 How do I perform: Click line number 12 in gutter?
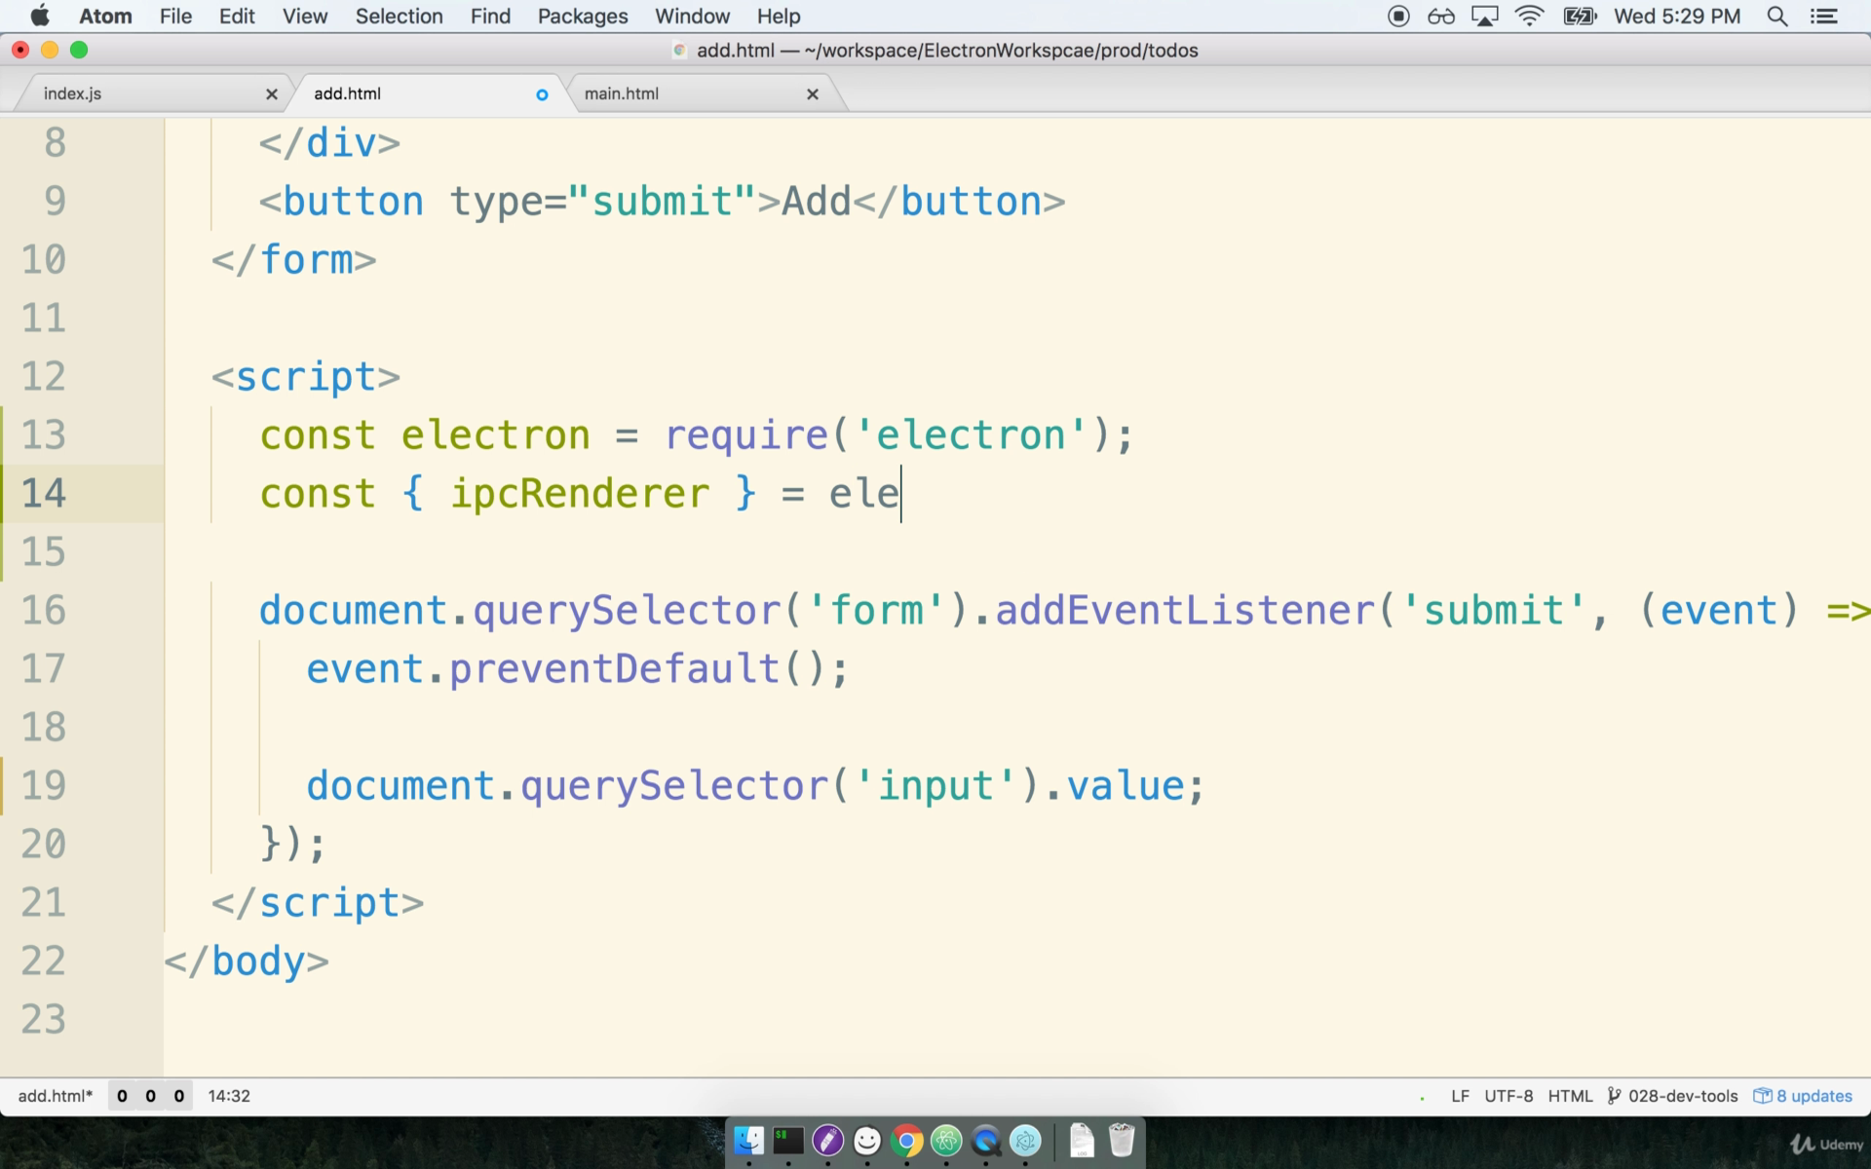[x=44, y=376]
